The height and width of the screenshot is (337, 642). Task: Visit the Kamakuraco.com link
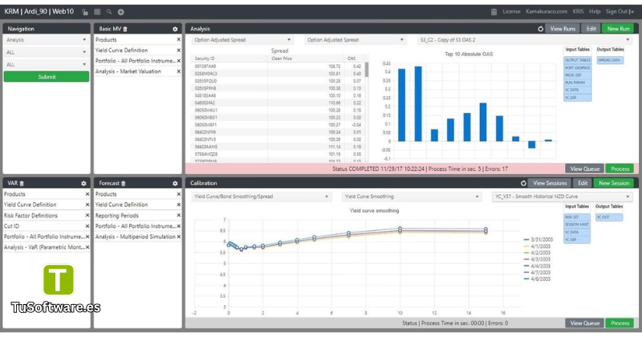tap(547, 11)
